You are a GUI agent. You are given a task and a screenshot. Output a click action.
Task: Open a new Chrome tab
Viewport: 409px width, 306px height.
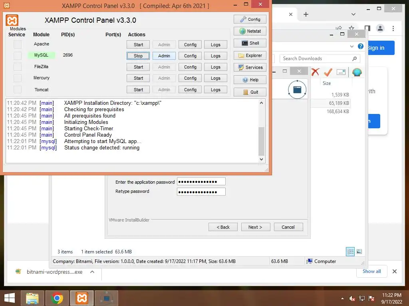[x=306, y=15]
